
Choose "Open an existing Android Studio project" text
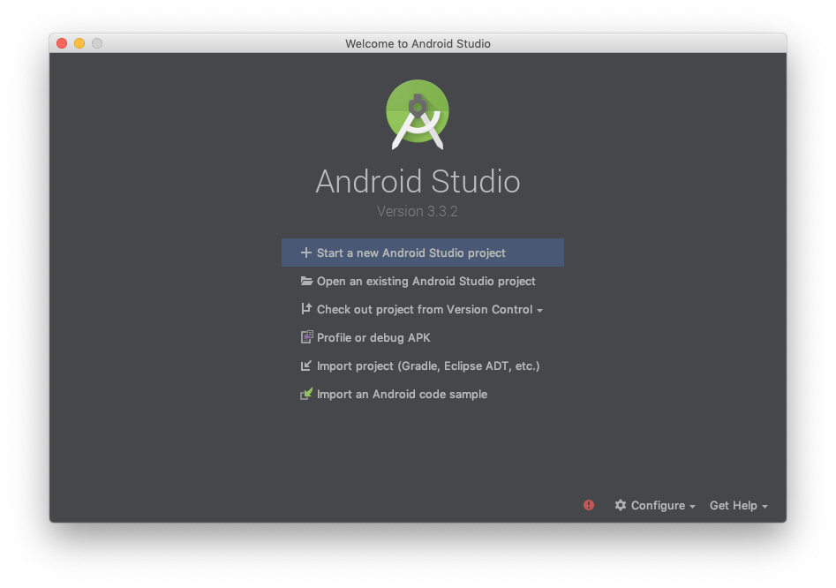[426, 281]
